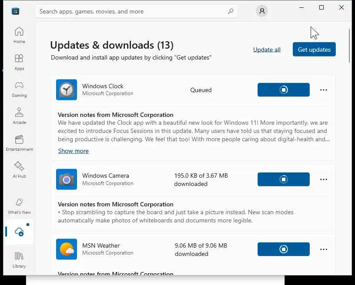This screenshot has width=355, height=285.
Task: Click the Windows Clock app icon
Action: pyautogui.click(x=67, y=90)
